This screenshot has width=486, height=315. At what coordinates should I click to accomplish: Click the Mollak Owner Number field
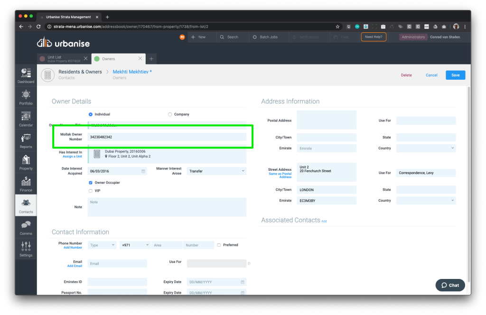click(167, 137)
